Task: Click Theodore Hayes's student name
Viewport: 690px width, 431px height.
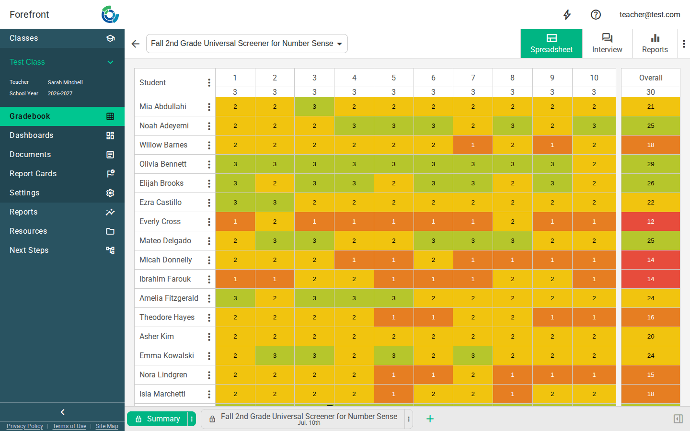Action: pyautogui.click(x=167, y=317)
